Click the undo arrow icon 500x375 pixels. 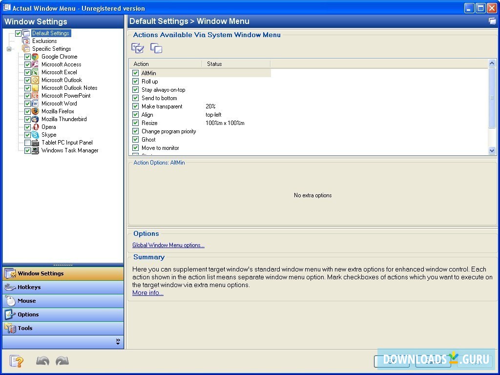tap(42, 361)
